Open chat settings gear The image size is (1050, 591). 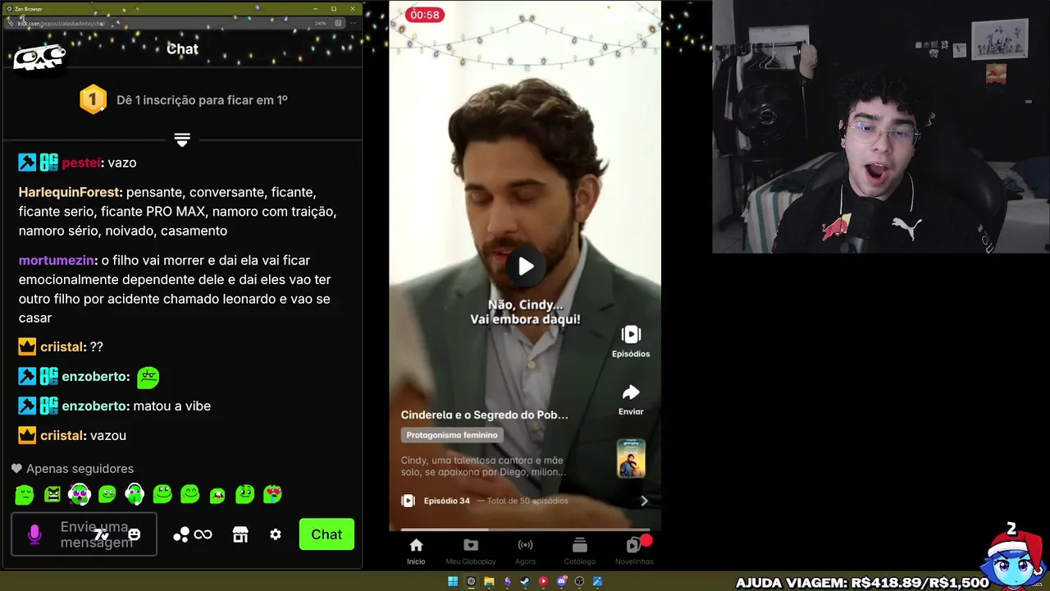(276, 534)
